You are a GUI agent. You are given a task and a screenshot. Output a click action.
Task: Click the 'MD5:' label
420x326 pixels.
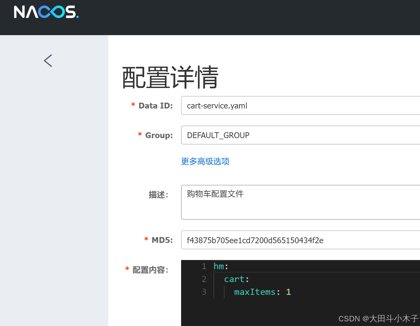pyautogui.click(x=162, y=240)
